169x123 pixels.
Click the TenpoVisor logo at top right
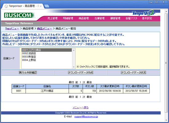[x=143, y=13]
